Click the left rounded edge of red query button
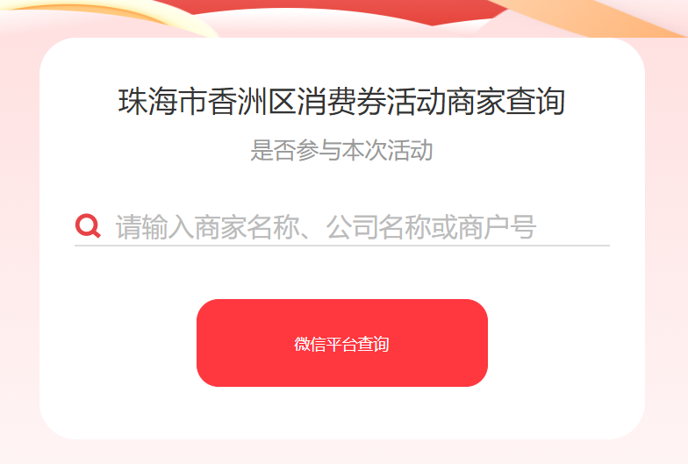 [206, 343]
